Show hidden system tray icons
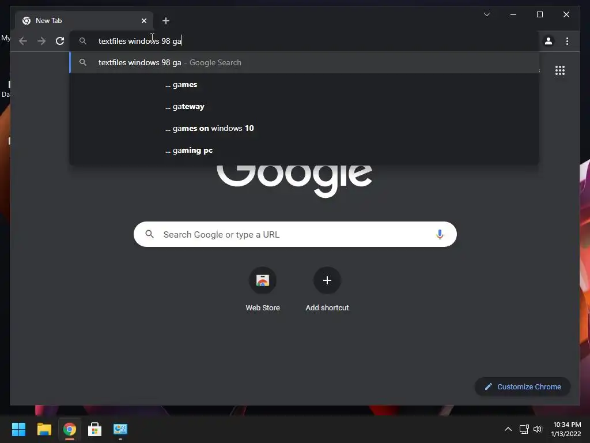The height and width of the screenshot is (443, 590). tap(508, 429)
